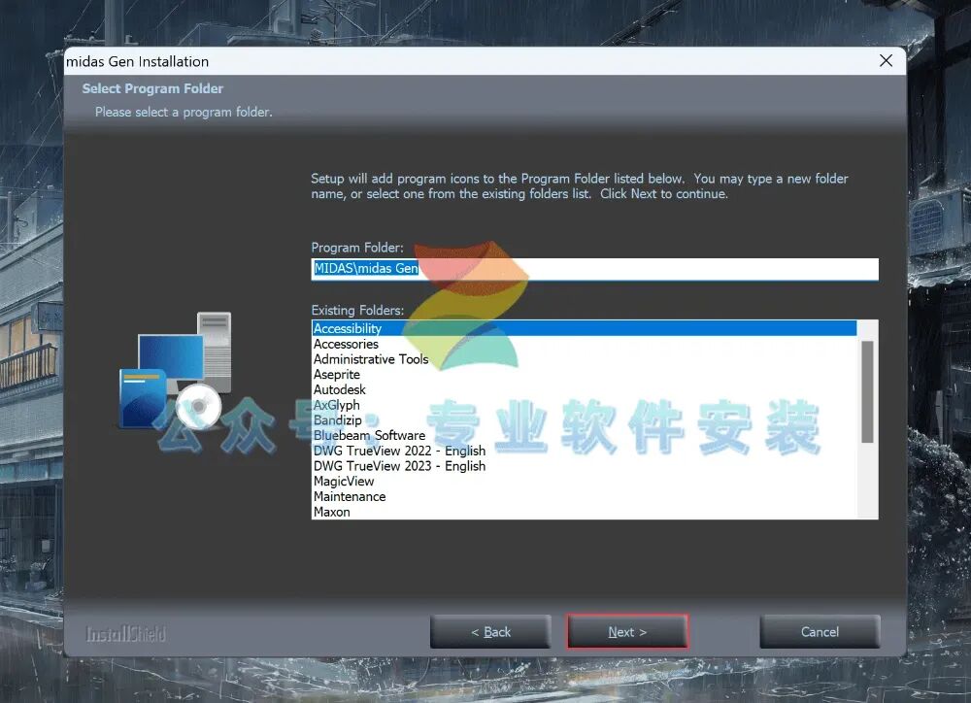Select the Accessories folder entry

tap(584, 344)
